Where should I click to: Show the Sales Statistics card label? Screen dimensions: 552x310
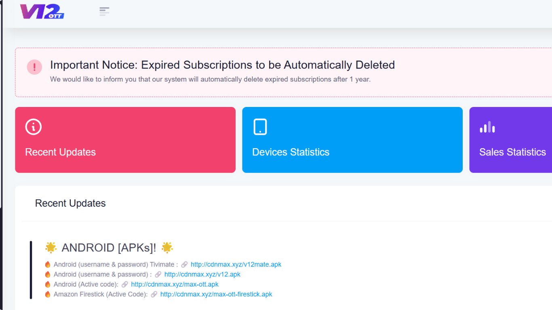(x=512, y=152)
